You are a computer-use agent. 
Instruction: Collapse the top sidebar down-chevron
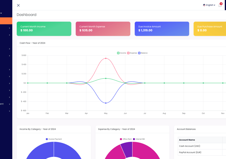(1, 13)
